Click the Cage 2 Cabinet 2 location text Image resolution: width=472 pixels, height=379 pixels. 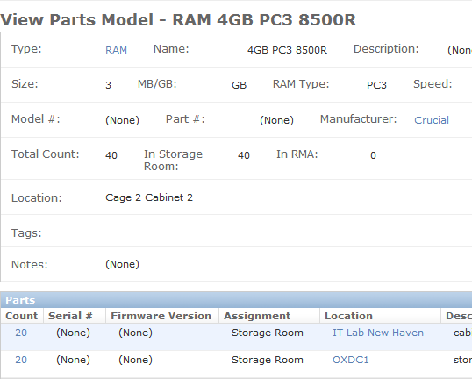(x=149, y=197)
